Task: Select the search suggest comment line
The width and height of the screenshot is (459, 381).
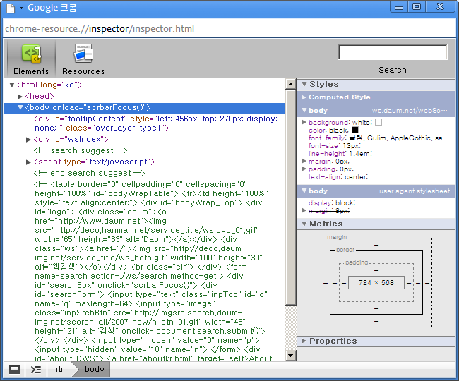Action: pyautogui.click(x=81, y=150)
